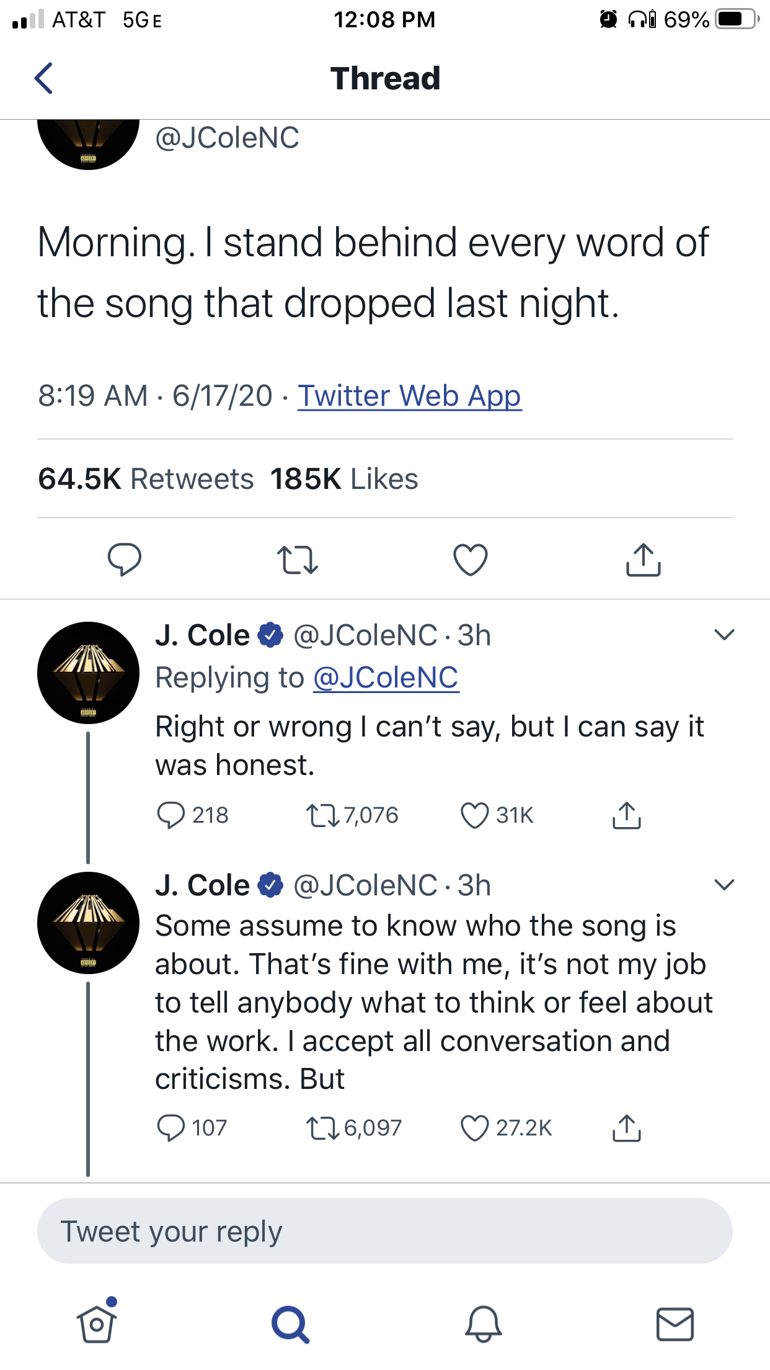Open the Twitter Web App link
The image size is (770, 1370).
(x=409, y=396)
